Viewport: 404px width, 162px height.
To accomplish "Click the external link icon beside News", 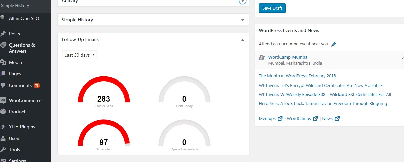I will coord(337,118).
